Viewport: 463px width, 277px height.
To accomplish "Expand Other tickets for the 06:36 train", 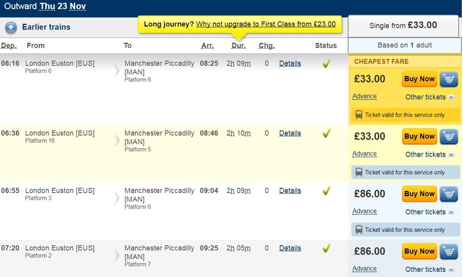I will click(x=429, y=154).
